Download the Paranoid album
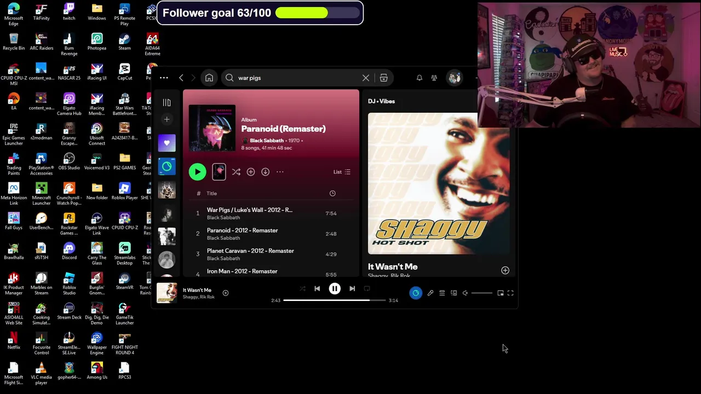Screen dimensions: 701x394 point(266,172)
